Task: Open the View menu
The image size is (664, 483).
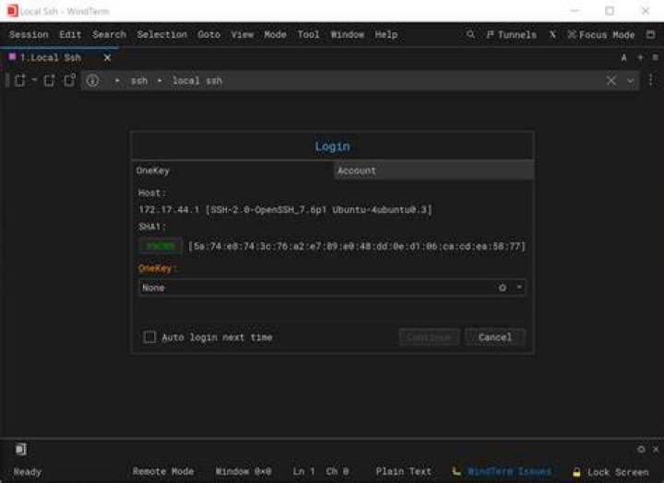Action: 243,35
